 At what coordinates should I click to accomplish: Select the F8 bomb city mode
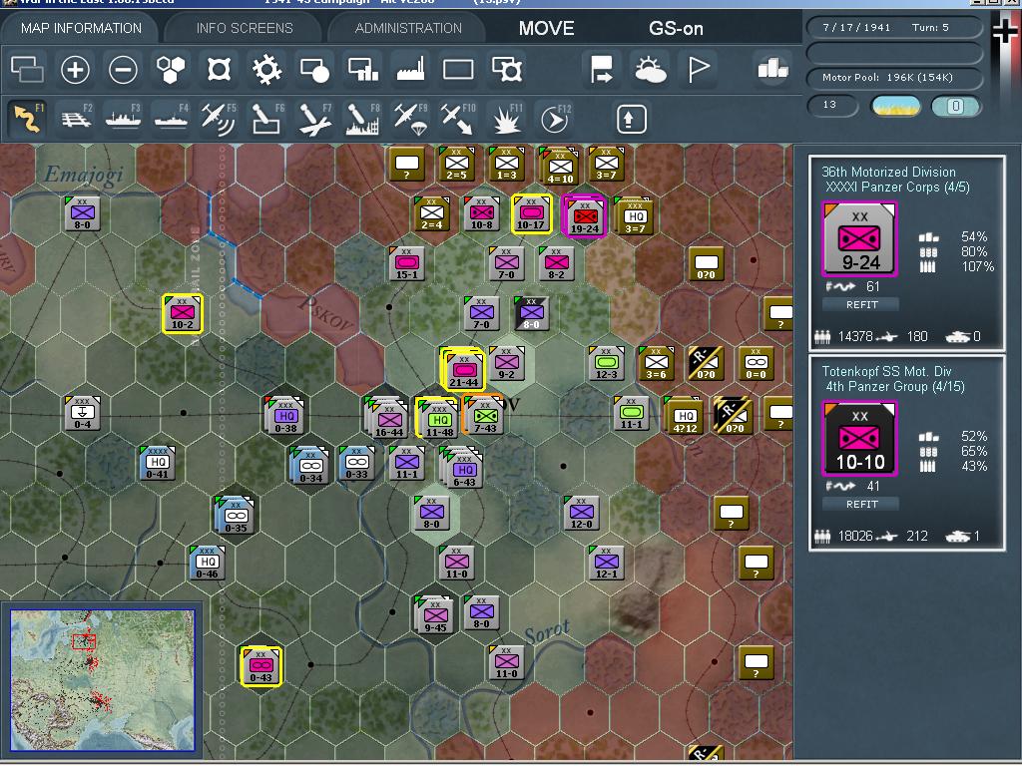click(x=362, y=119)
